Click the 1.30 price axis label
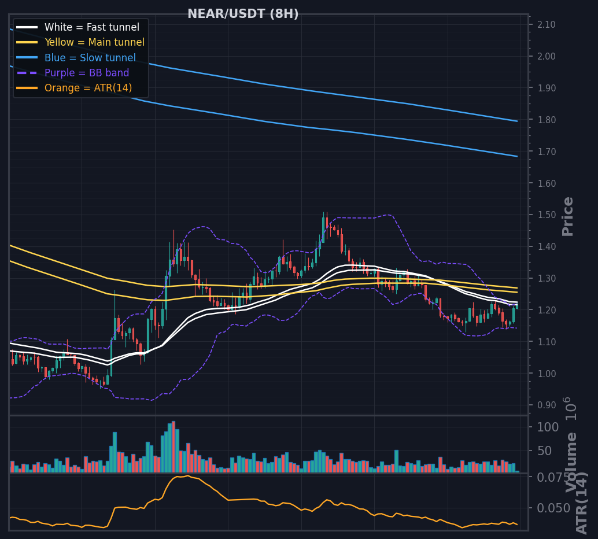Screen dimensions: 598x539 tap(546, 278)
